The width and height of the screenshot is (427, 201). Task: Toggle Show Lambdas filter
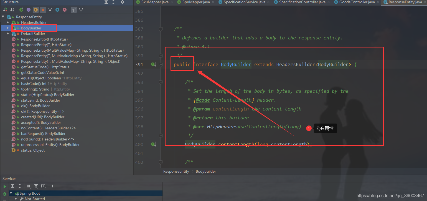pyautogui.click(x=64, y=10)
